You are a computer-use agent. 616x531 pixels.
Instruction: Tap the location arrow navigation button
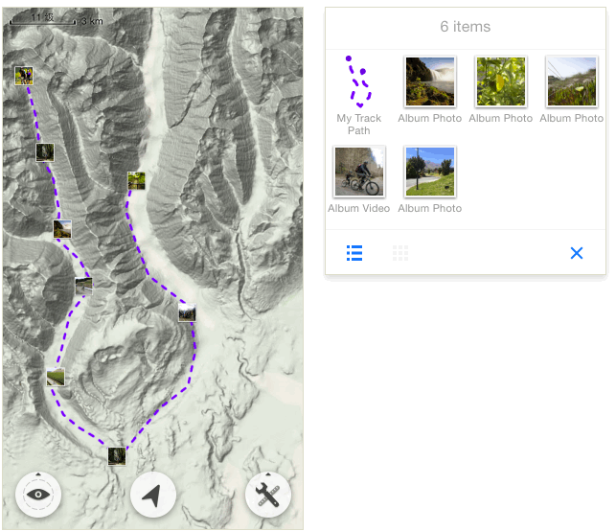click(x=152, y=496)
